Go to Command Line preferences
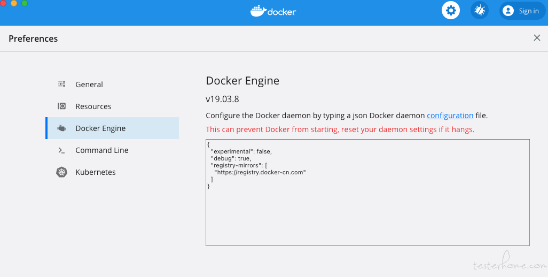Image resolution: width=548 pixels, height=277 pixels. pos(102,150)
